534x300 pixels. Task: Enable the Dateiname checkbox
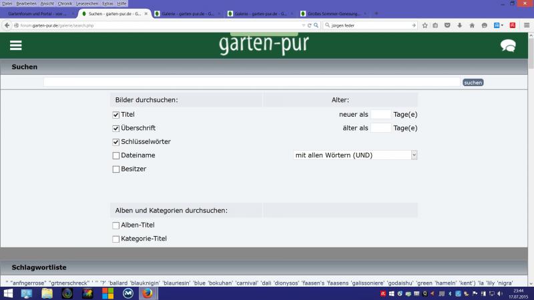pos(116,155)
